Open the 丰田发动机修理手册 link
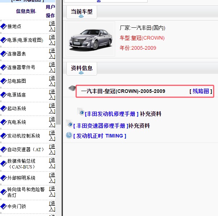218x216 pixels. click(111, 114)
